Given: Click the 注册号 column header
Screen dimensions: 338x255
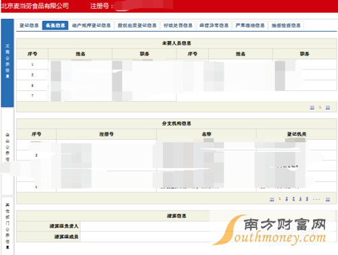Looking at the screenshot, I should (106, 134).
